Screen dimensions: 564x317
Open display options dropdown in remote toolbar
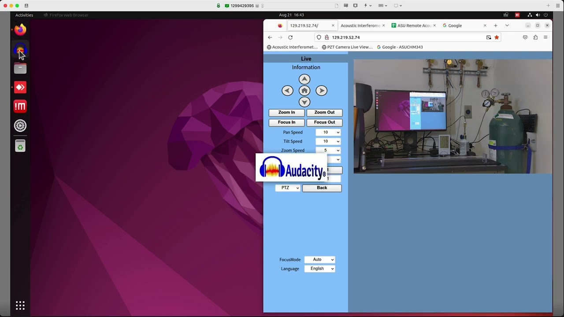click(x=398, y=6)
